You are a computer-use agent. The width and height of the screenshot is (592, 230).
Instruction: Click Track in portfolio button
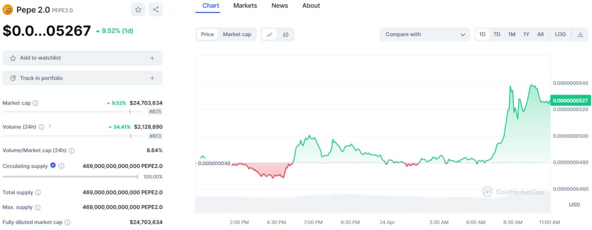pyautogui.click(x=83, y=78)
